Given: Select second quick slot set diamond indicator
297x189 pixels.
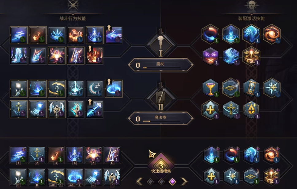Looking at the screenshot, I should pos(161,182).
